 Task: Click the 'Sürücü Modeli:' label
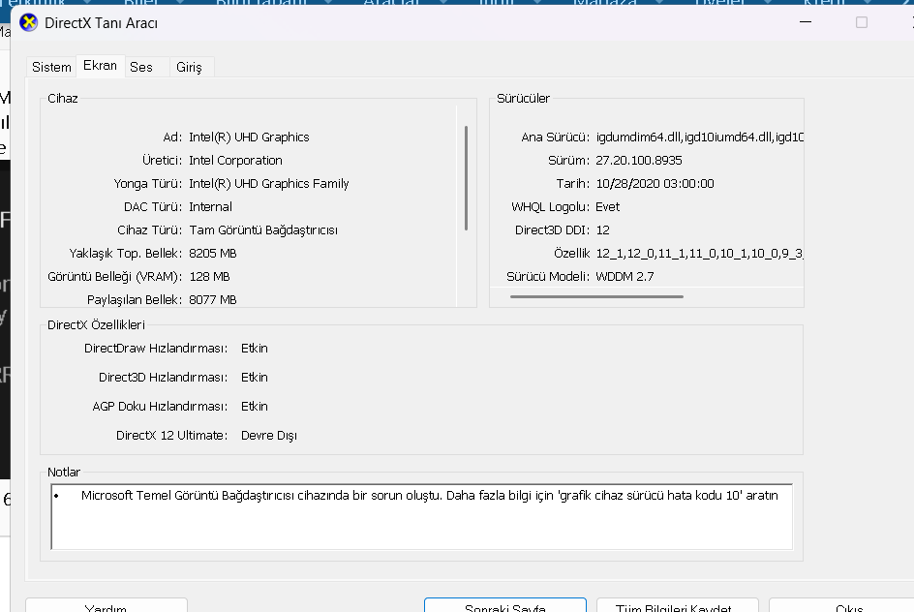pyautogui.click(x=548, y=277)
